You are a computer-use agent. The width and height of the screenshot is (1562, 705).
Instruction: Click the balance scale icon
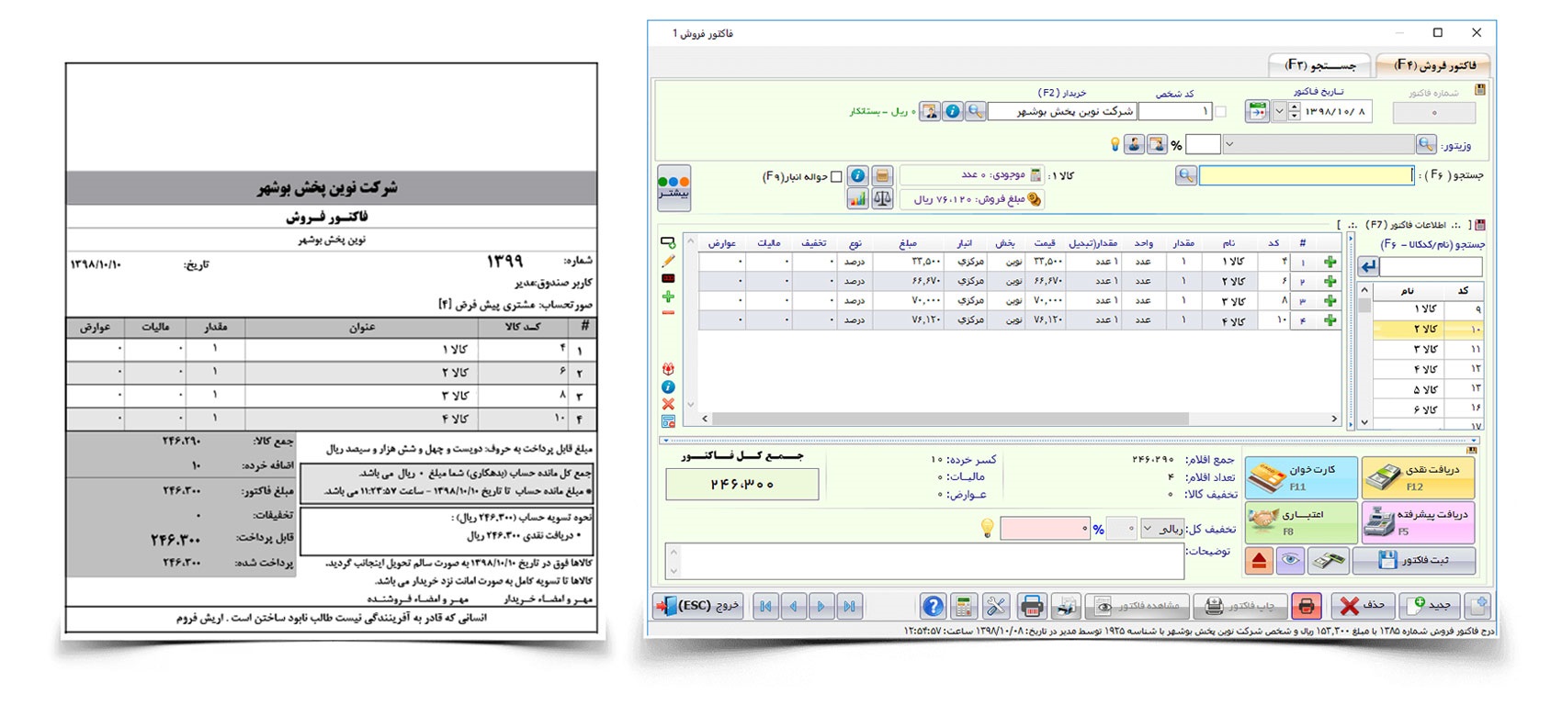(x=882, y=198)
